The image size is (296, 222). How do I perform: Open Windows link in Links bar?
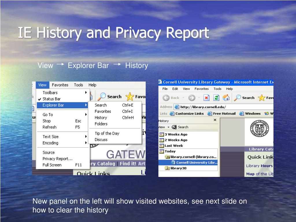pos(250,113)
